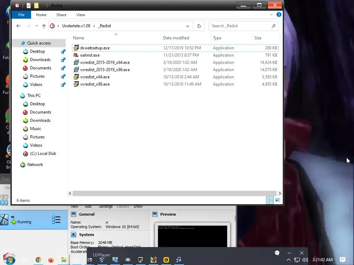Select vcredist_2015-2019_x86.exe file icon
The width and height of the screenshot is (354, 265).
(76, 70)
